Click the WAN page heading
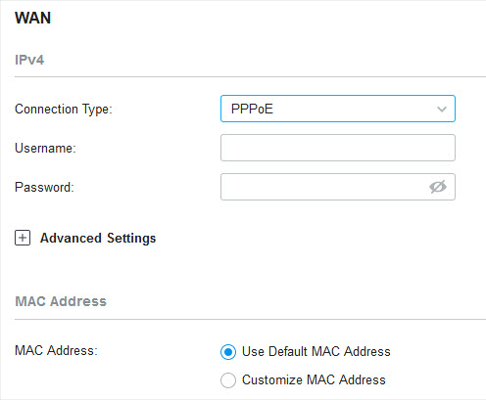 (x=33, y=18)
